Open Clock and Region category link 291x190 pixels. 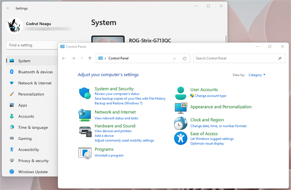click(207, 120)
